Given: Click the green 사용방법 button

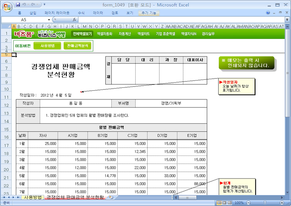Looking at the screenshot, I should [x=47, y=45].
